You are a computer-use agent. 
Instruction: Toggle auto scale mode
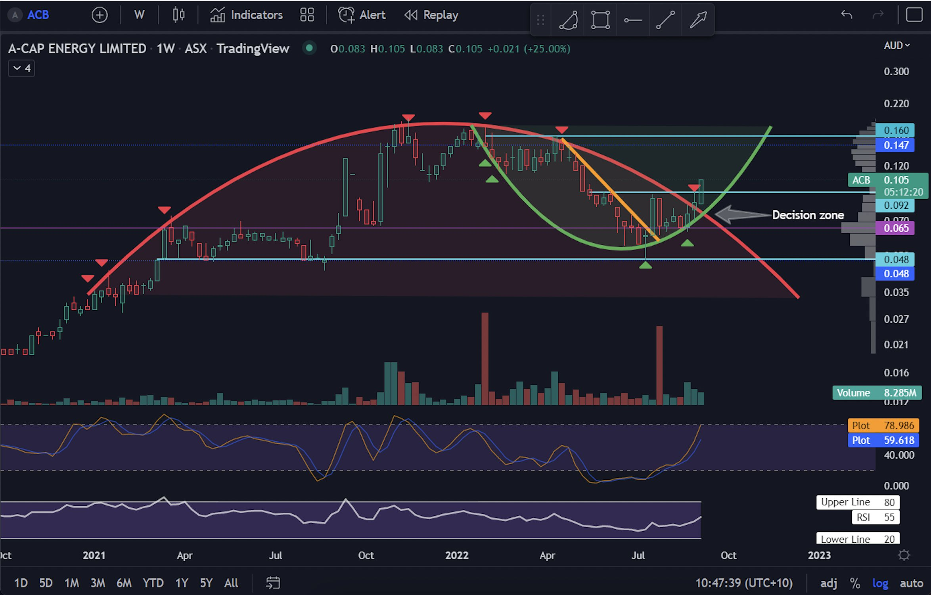coord(911,583)
